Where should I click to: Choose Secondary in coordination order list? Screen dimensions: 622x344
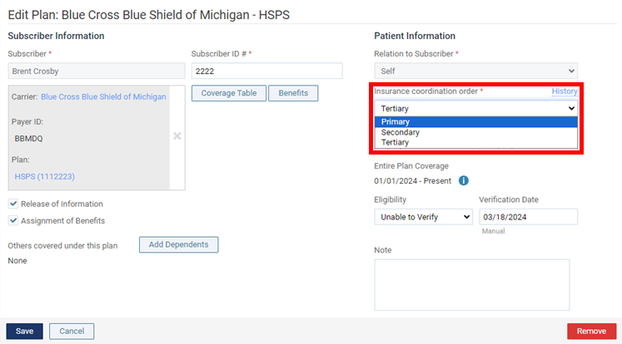[x=475, y=132]
